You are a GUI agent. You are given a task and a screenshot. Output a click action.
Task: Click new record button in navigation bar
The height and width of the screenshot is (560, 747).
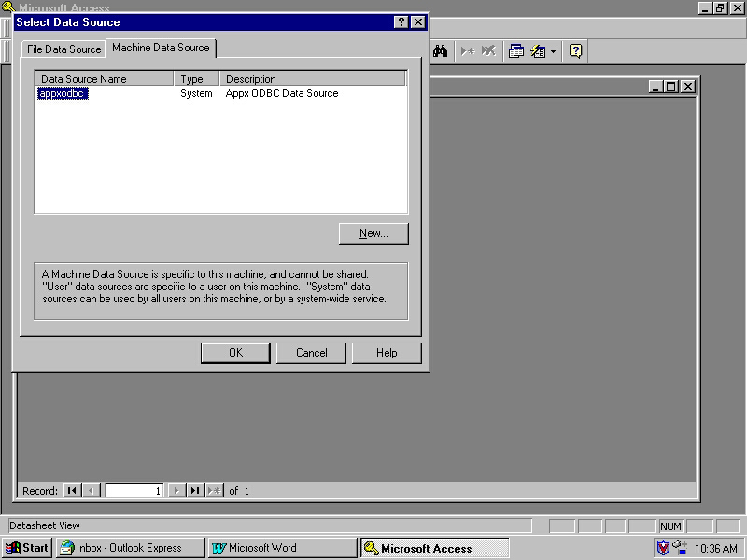[x=215, y=491]
